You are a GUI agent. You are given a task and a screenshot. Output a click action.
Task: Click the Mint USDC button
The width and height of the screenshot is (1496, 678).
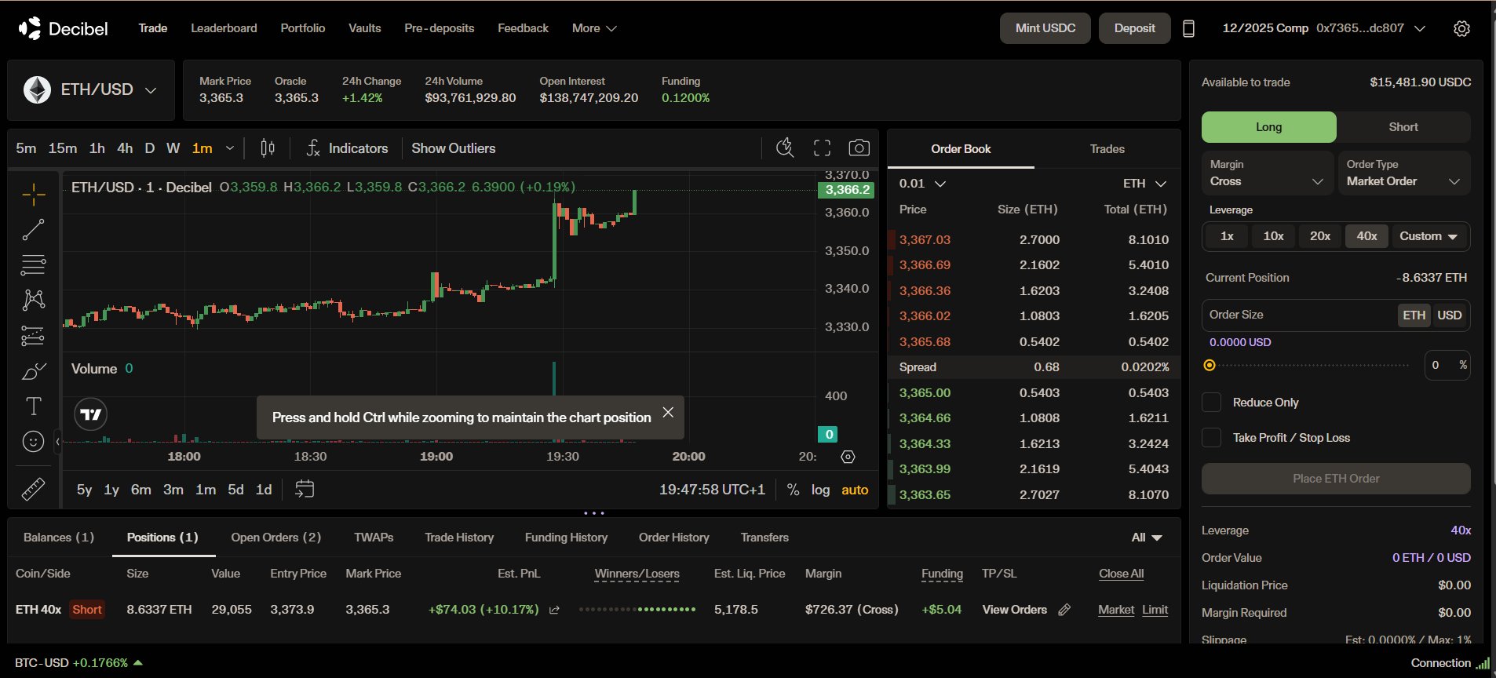pos(1045,28)
